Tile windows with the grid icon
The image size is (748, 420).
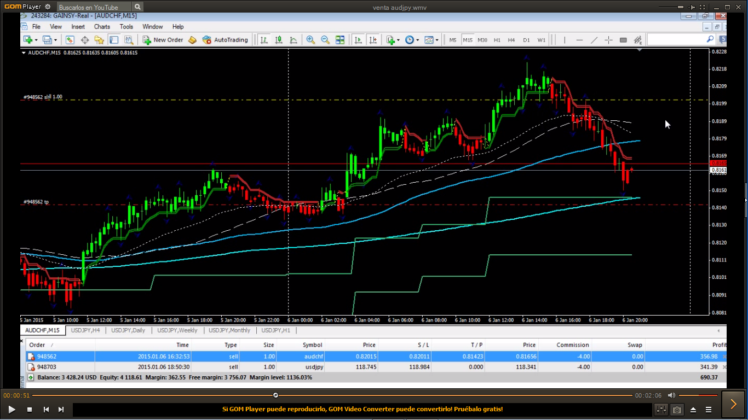340,40
